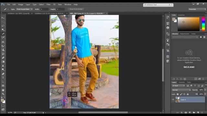Viewport: 207px width, 116px height.
Task: Open the Essentials workspace dropdown
Action: tap(197, 9)
